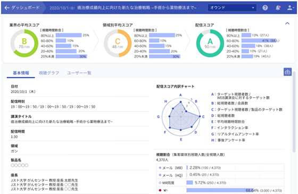This screenshot has height=194, width=298.
Task: Click the 座長 entry 座長 太郎先生
Action: coord(44,180)
